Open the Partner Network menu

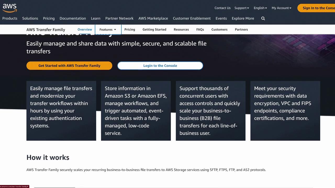click(x=119, y=18)
